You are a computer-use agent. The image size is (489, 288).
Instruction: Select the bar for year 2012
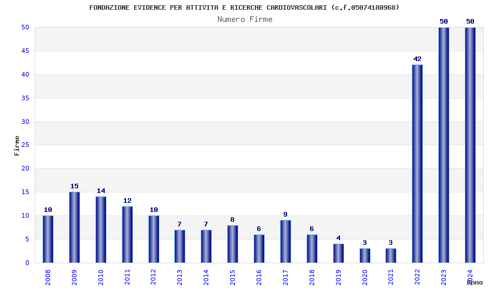click(x=154, y=239)
